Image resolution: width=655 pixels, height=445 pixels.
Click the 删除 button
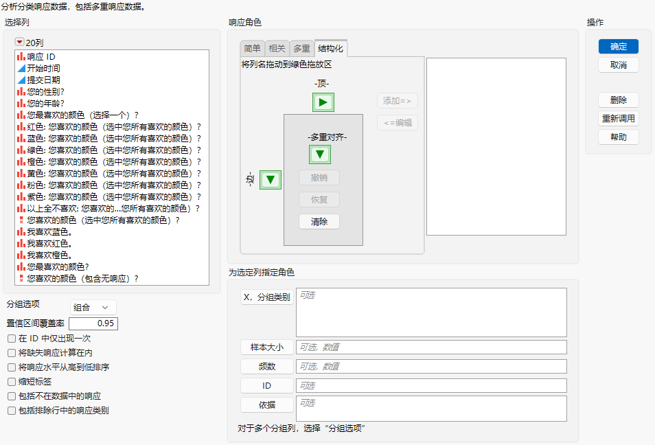coord(618,100)
